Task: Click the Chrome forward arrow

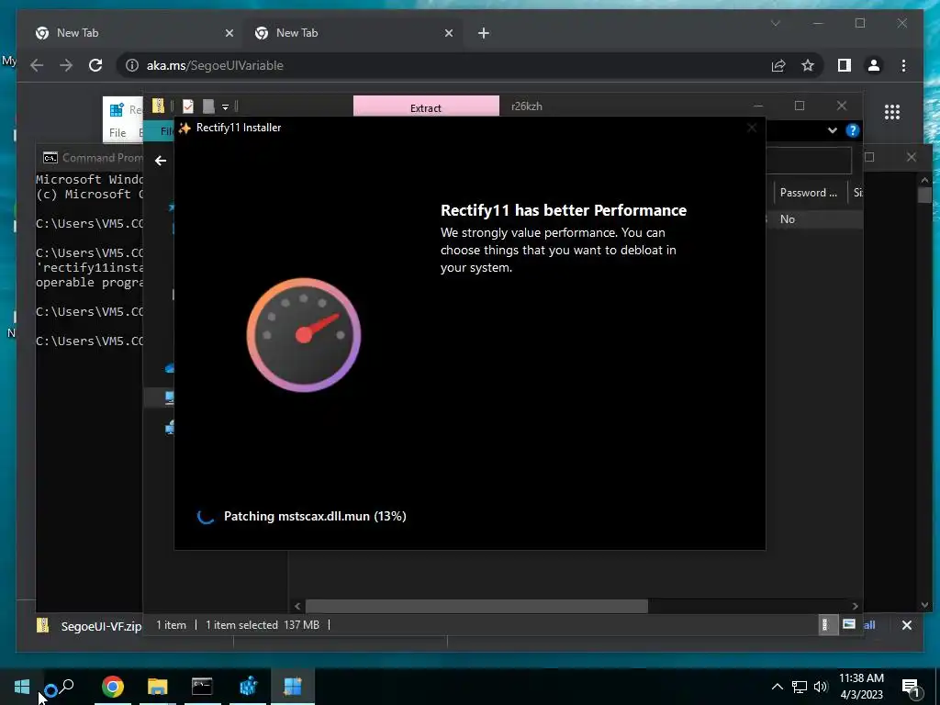Action: 66,65
